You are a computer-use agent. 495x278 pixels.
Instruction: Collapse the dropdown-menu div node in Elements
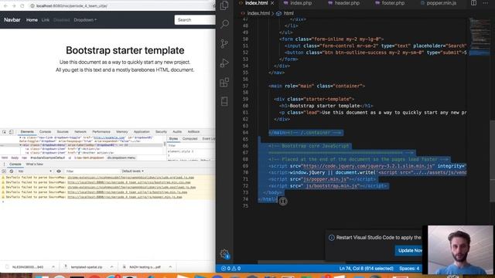point(21,145)
